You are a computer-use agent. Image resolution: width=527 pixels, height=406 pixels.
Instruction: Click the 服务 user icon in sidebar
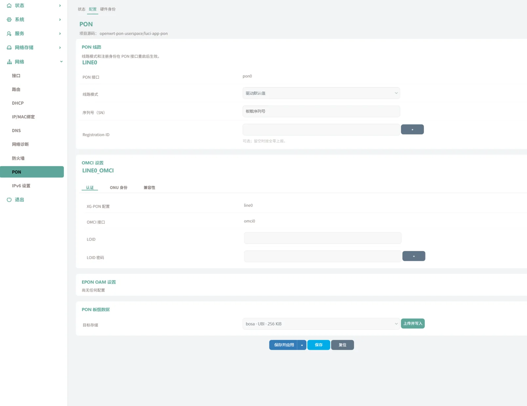[9, 34]
